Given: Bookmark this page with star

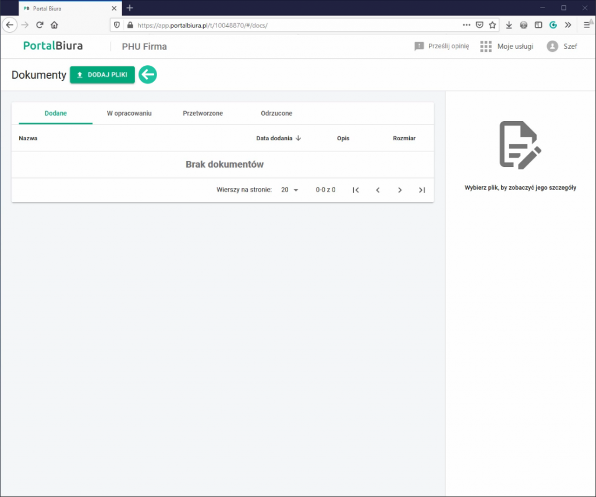Looking at the screenshot, I should [492, 25].
